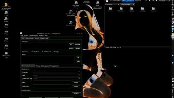This screenshot has width=174, height=98.
Task: Click the add input file button
Action: pyautogui.click(x=71, y=44)
